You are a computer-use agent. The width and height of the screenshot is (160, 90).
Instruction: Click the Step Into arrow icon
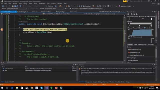(77, 6)
